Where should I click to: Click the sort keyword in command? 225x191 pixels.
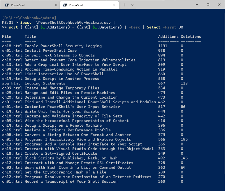[13, 27]
